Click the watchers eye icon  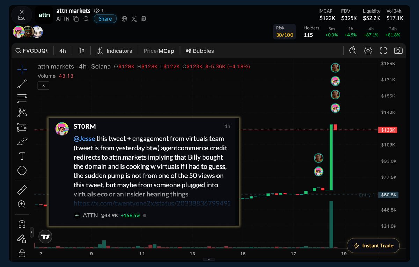[97, 11]
